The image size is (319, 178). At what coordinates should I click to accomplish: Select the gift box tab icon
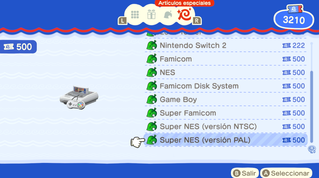coord(151,14)
